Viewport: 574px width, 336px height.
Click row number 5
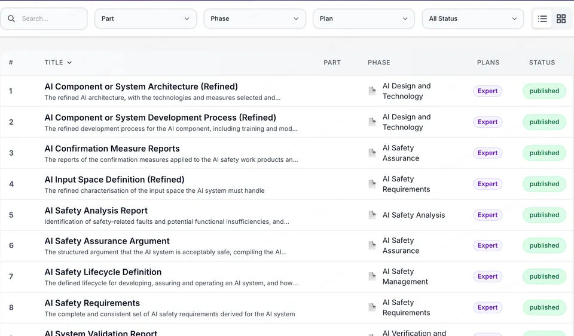click(x=11, y=215)
